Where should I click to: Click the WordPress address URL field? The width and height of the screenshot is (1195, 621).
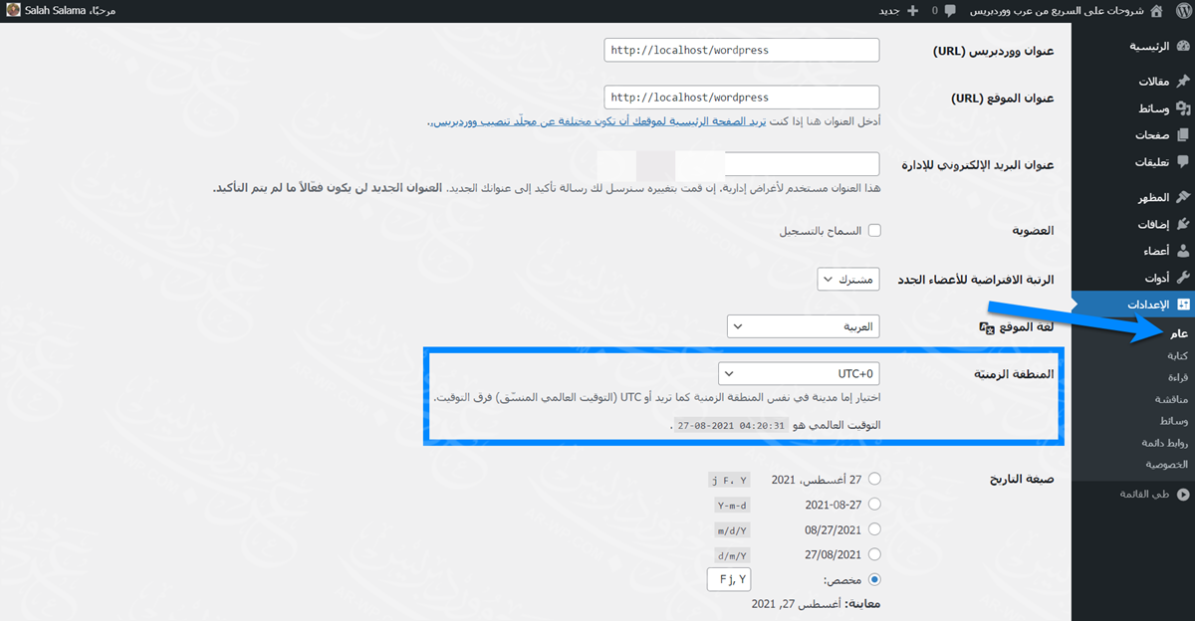[x=742, y=50]
